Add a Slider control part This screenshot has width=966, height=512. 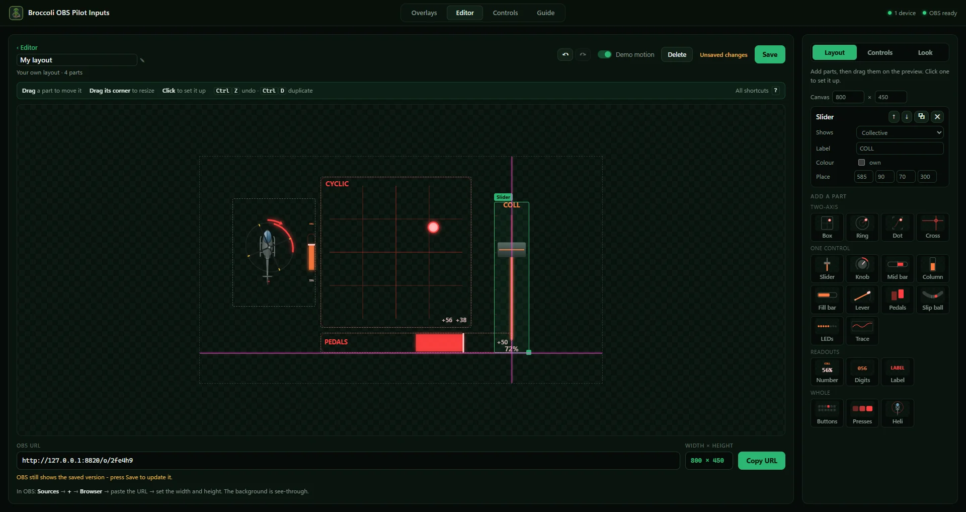pos(827,268)
